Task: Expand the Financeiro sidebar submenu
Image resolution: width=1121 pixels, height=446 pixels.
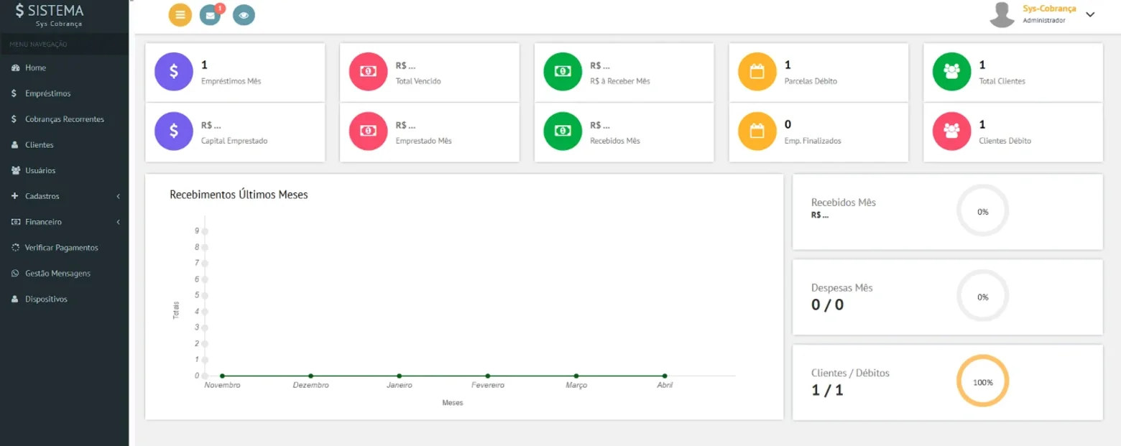Action: [65, 222]
